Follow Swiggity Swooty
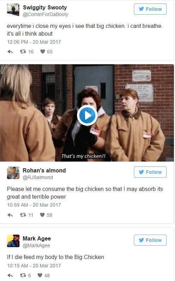This screenshot has width=175, height=281. (150, 9)
